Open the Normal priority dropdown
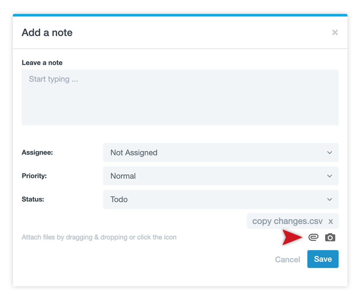 pos(217,176)
